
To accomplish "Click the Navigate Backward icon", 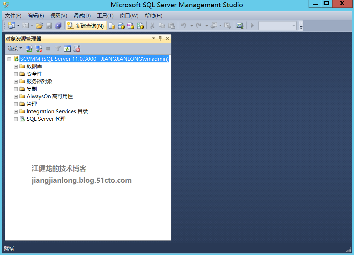I will point(214,26).
